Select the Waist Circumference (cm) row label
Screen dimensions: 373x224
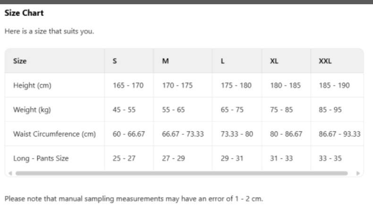[x=54, y=134]
